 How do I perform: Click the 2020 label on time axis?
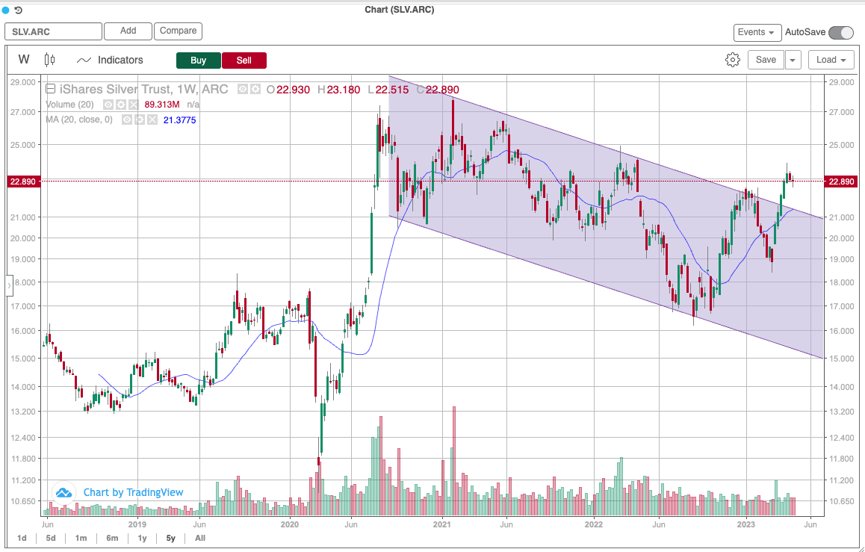289,524
